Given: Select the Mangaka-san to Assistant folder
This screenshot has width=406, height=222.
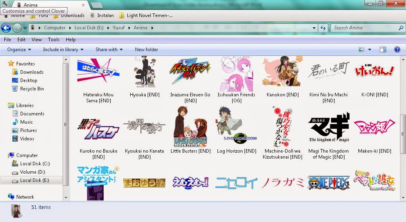Looking at the screenshot, I should click(98, 183).
